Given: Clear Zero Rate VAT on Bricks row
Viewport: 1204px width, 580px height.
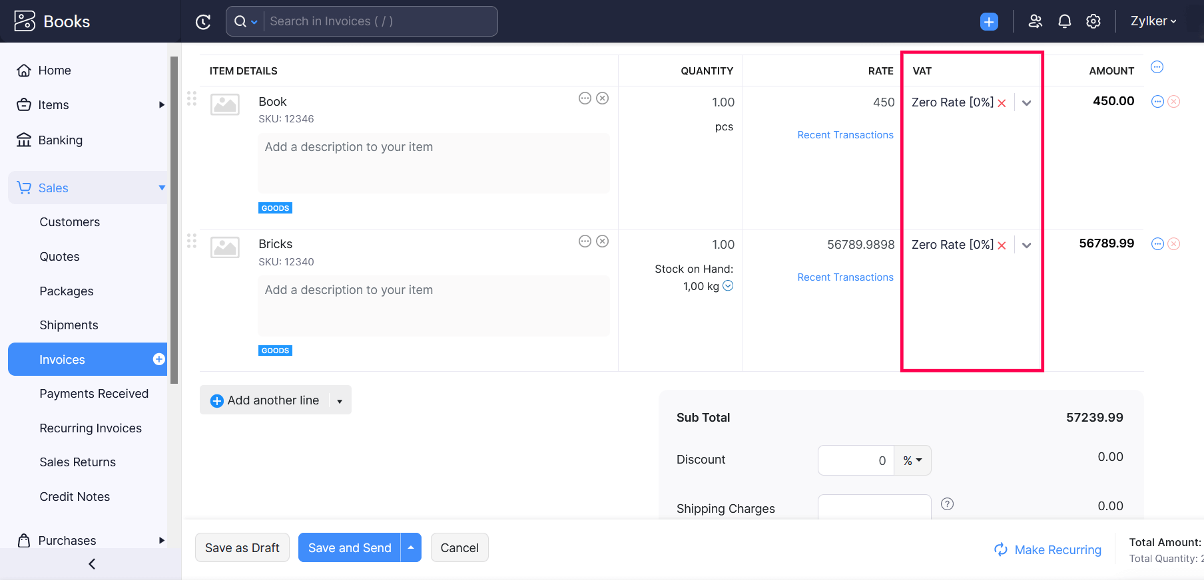Looking at the screenshot, I should 1002,245.
